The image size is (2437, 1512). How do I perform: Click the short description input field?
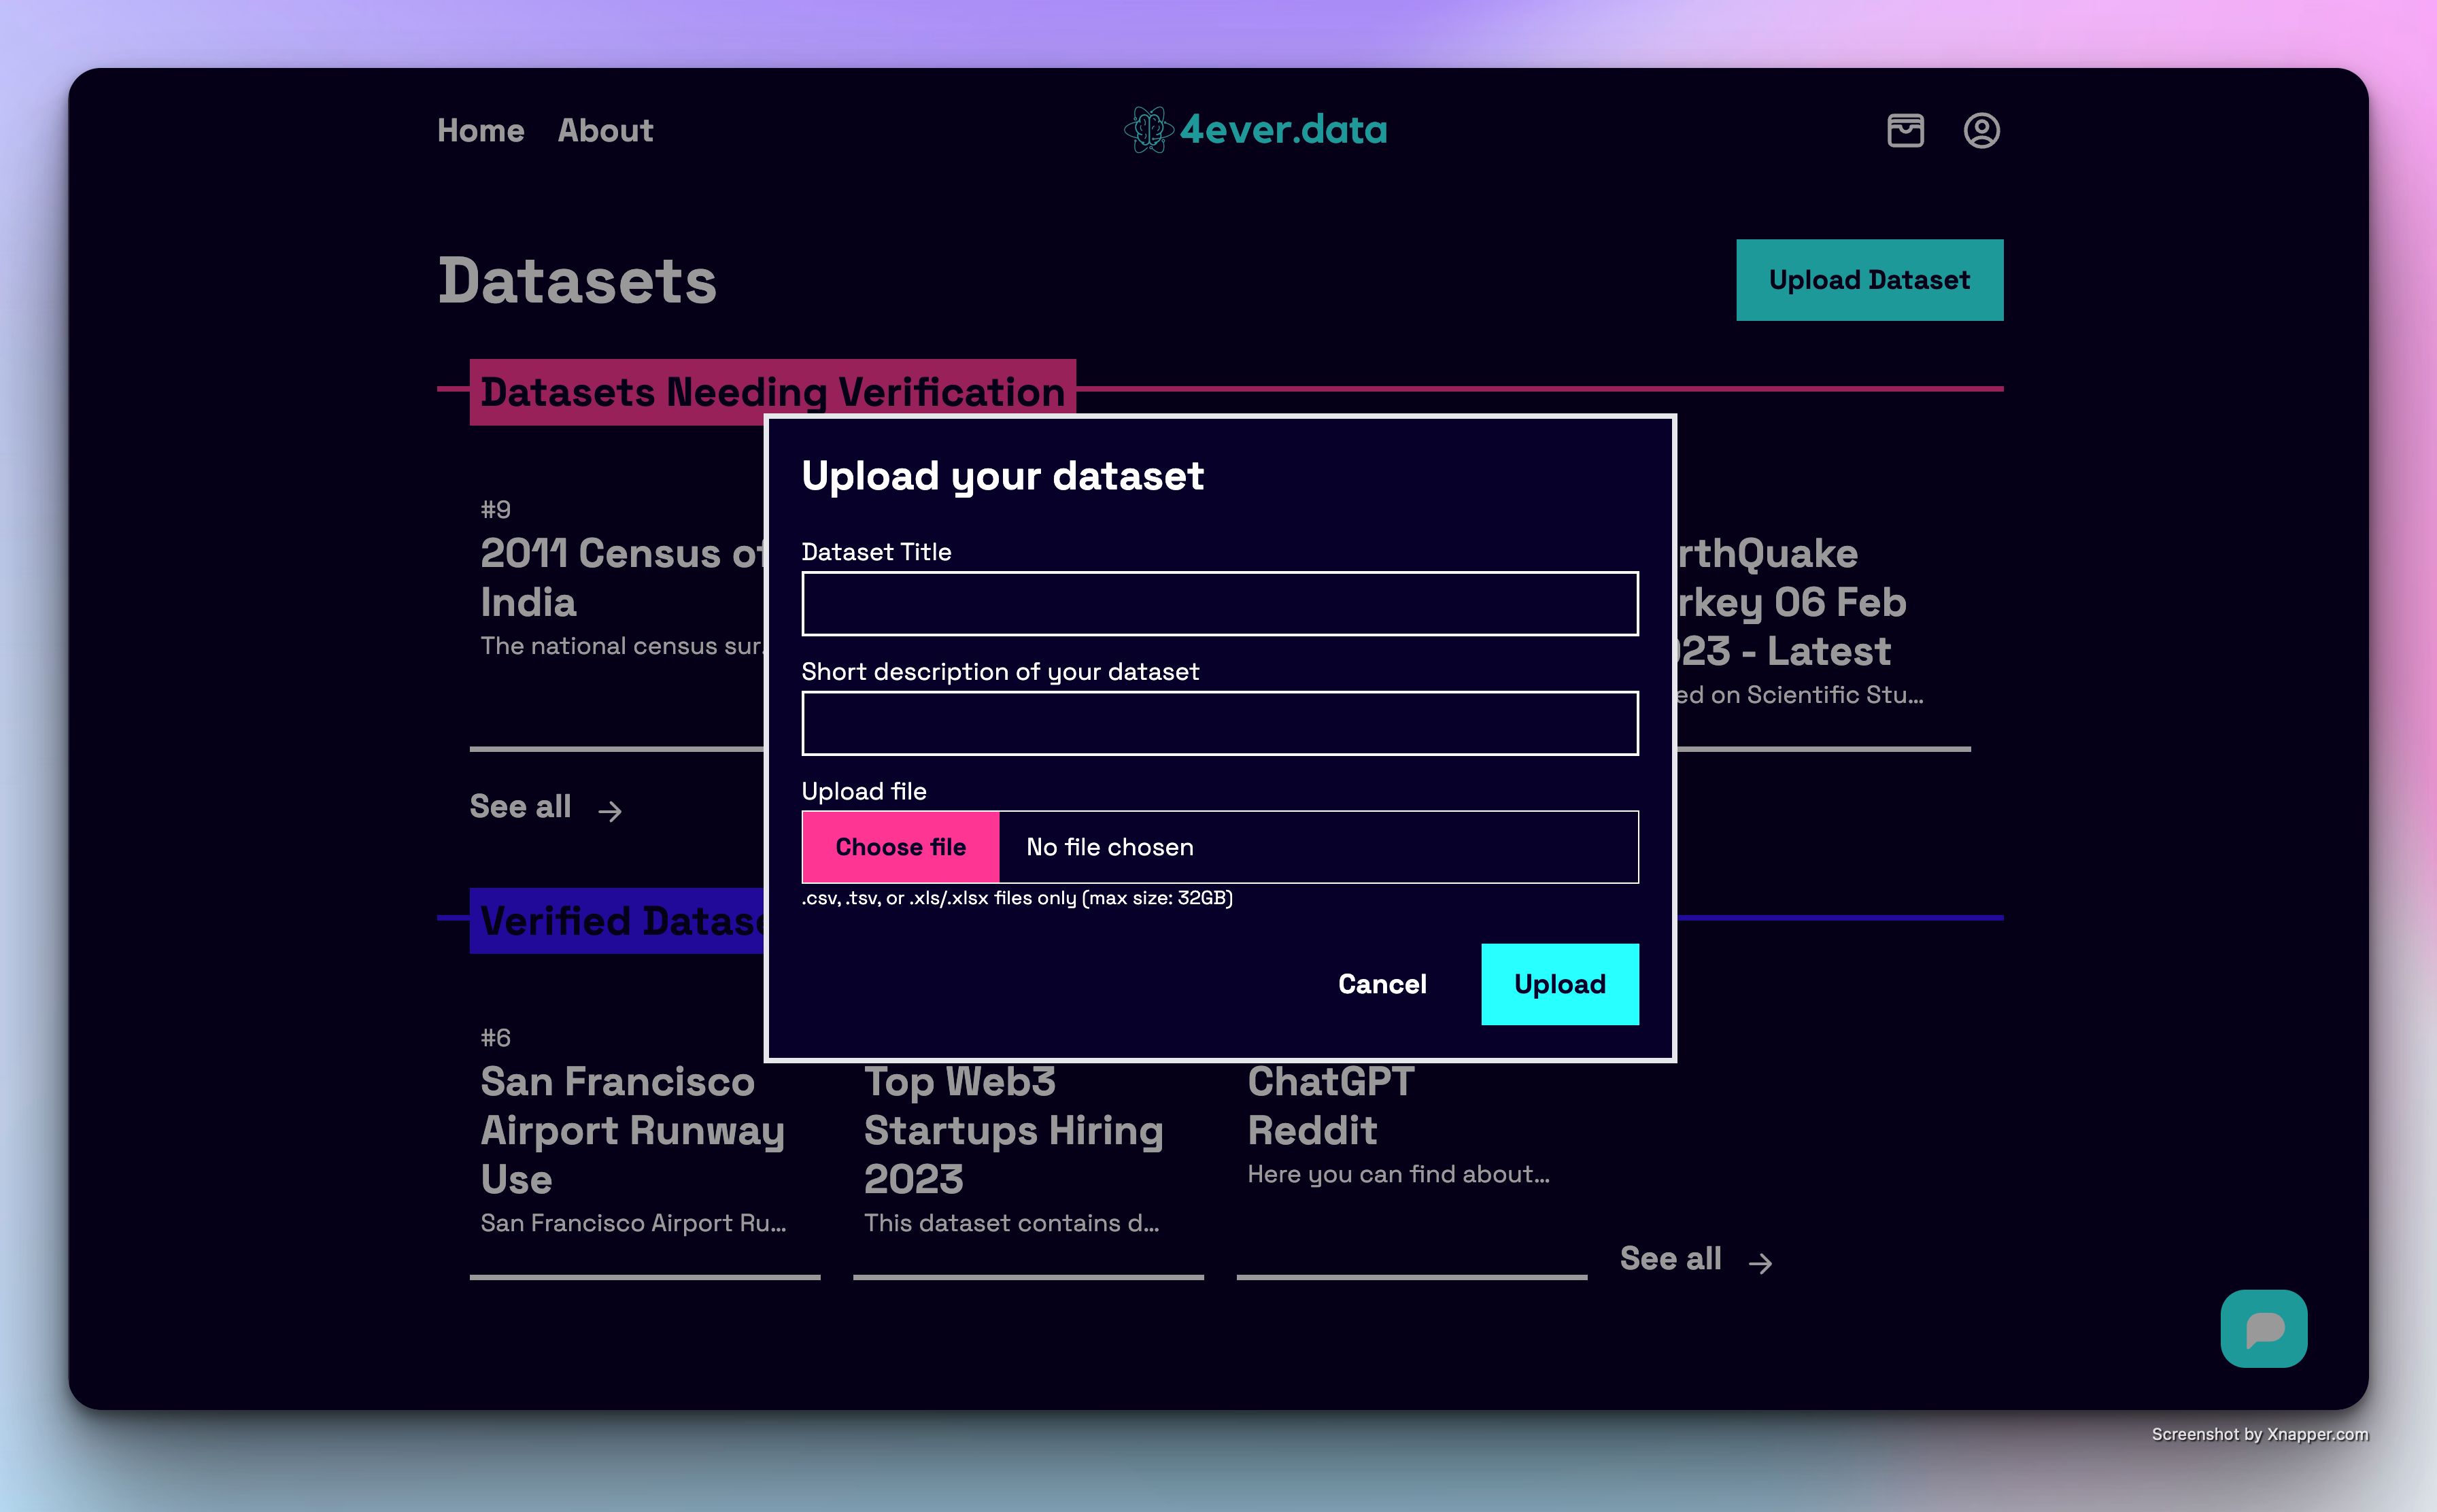[1219, 723]
